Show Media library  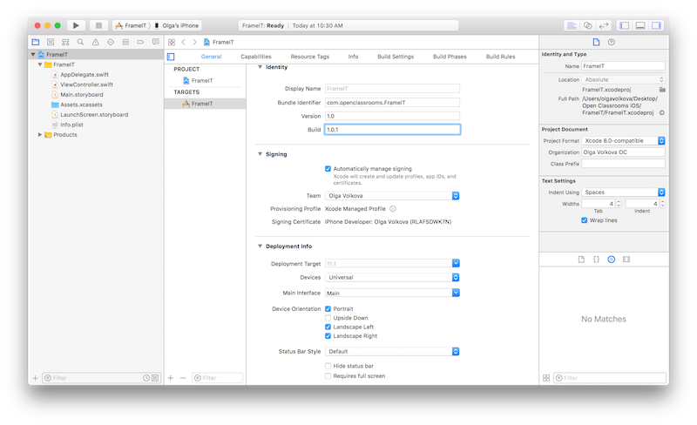coord(626,260)
